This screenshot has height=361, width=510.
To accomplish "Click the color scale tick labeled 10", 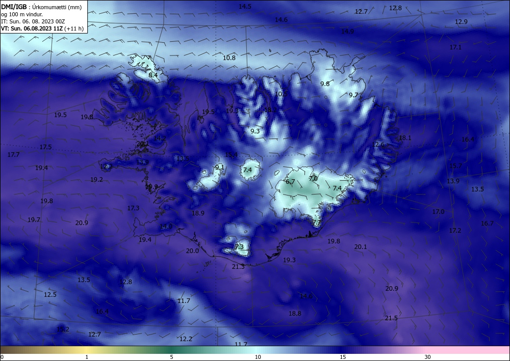I will pyautogui.click(x=258, y=357).
